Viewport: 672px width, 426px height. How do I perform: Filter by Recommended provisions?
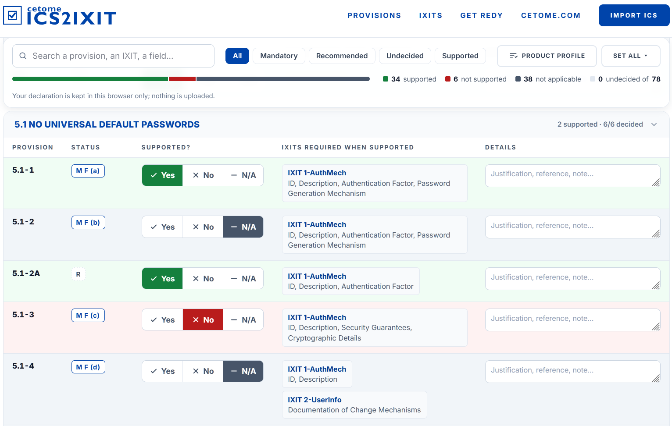pyautogui.click(x=342, y=56)
